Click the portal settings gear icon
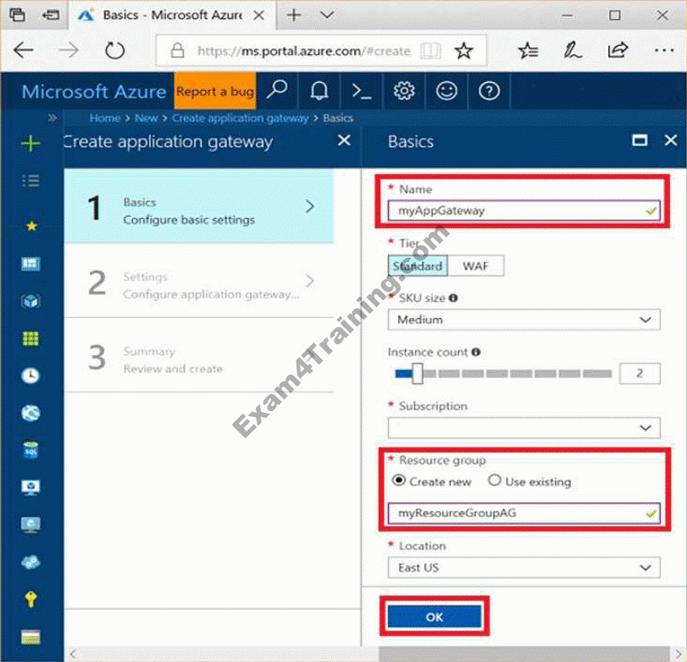This screenshot has height=662, width=687. [404, 91]
